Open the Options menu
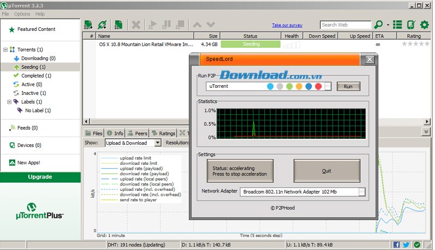The width and height of the screenshot is (435, 250). (x=22, y=14)
